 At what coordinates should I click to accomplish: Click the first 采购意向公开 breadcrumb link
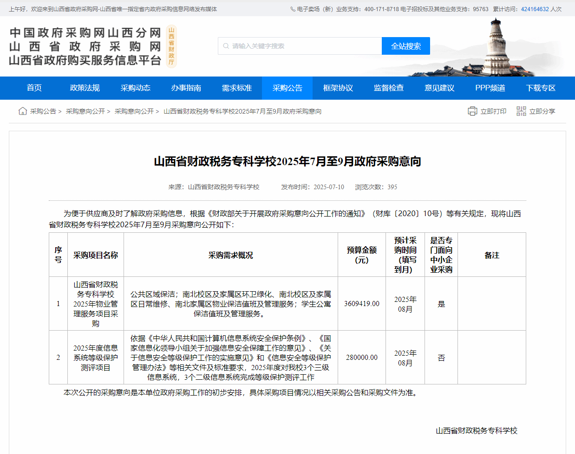[x=85, y=111]
